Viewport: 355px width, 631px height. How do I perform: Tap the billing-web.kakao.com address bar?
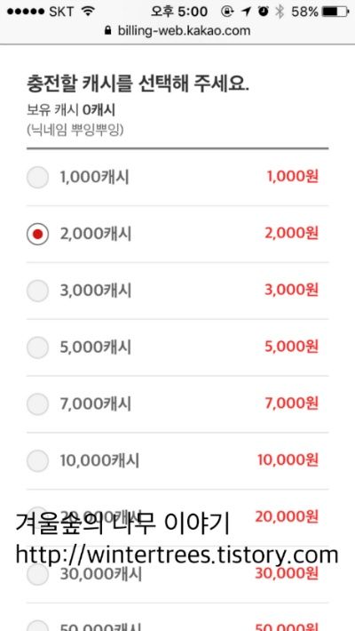177,30
